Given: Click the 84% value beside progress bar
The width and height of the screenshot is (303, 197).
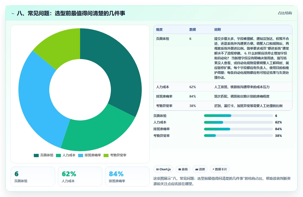Looking at the screenshot, I should point(278,129).
